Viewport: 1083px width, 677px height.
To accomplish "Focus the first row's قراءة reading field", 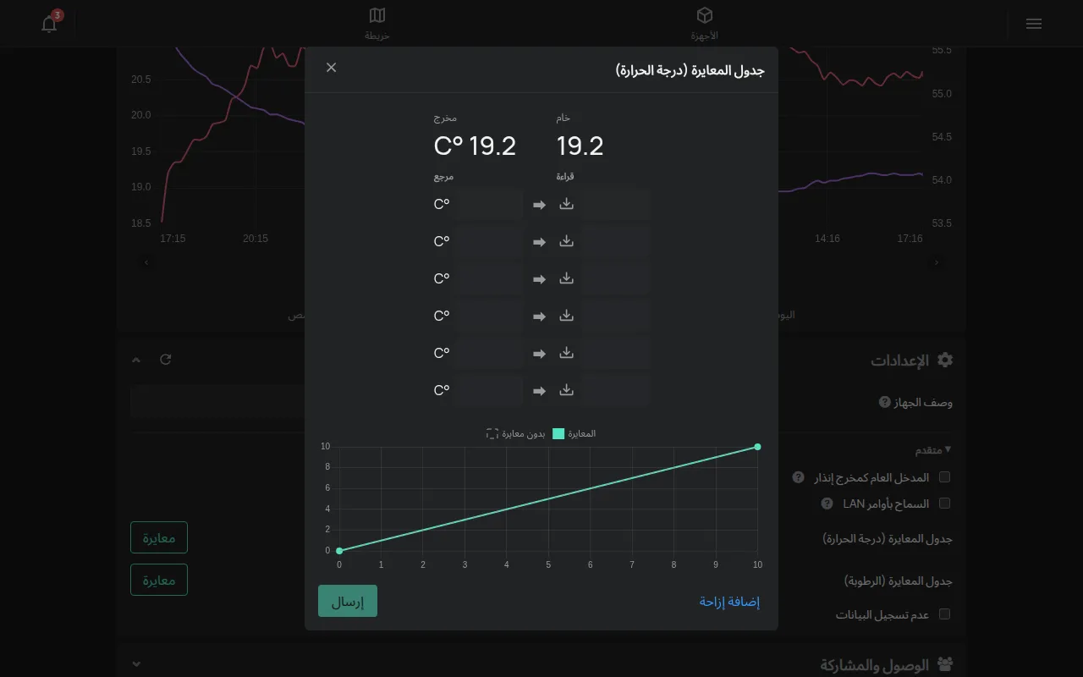I will click(615, 204).
